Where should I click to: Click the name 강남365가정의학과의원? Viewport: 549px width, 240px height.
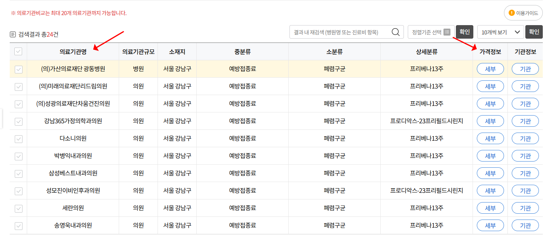click(73, 121)
